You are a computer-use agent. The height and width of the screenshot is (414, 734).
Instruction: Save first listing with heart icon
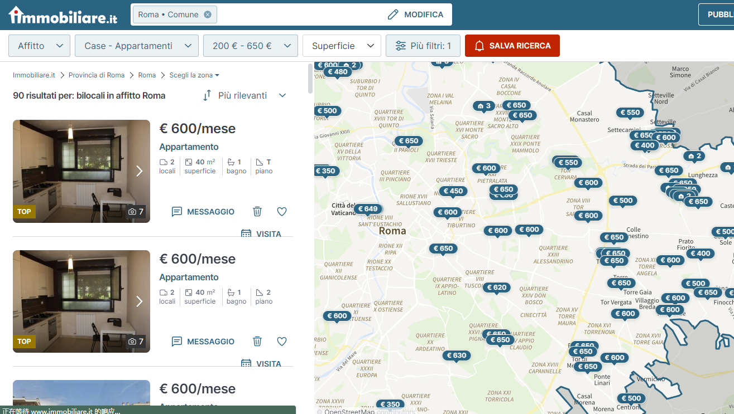[x=282, y=212]
